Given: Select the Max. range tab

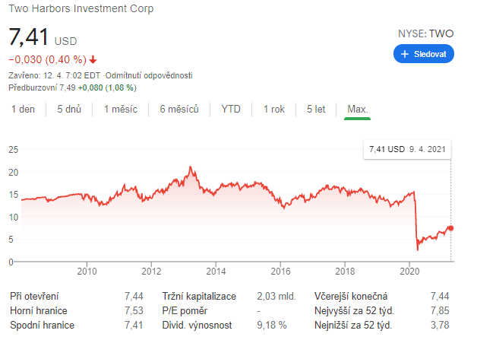Looking at the screenshot, I should [357, 109].
